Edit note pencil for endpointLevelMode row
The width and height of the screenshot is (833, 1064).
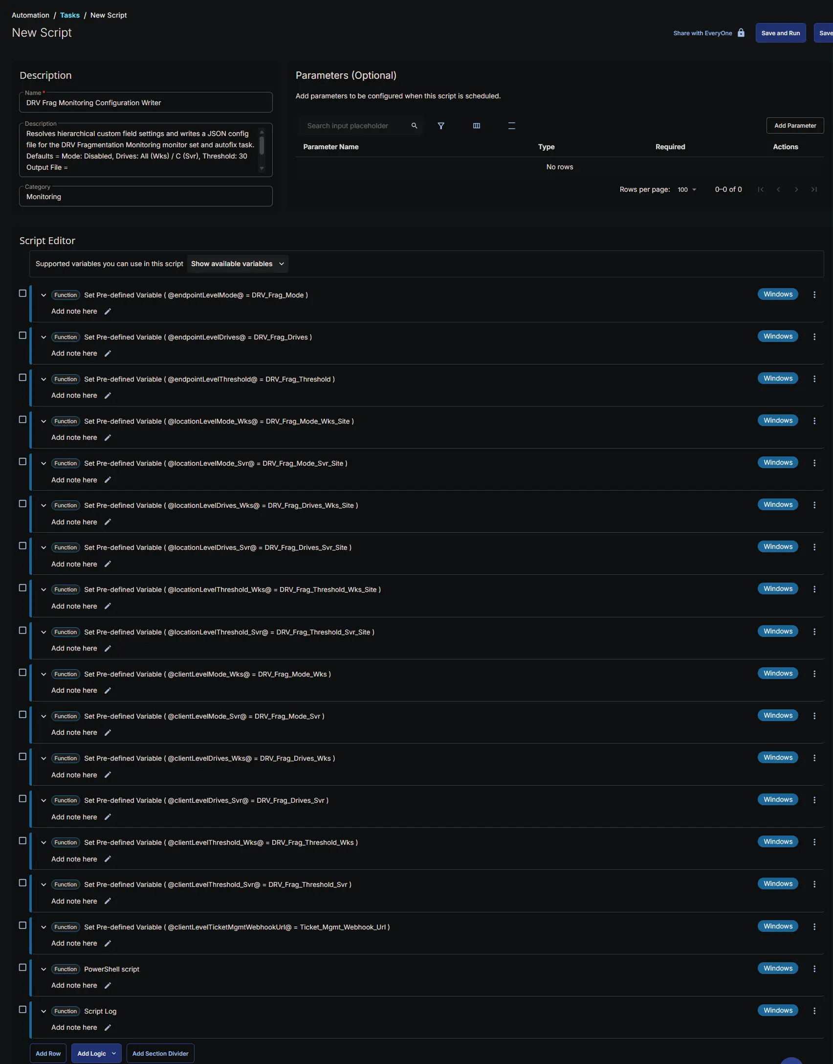pyautogui.click(x=108, y=312)
